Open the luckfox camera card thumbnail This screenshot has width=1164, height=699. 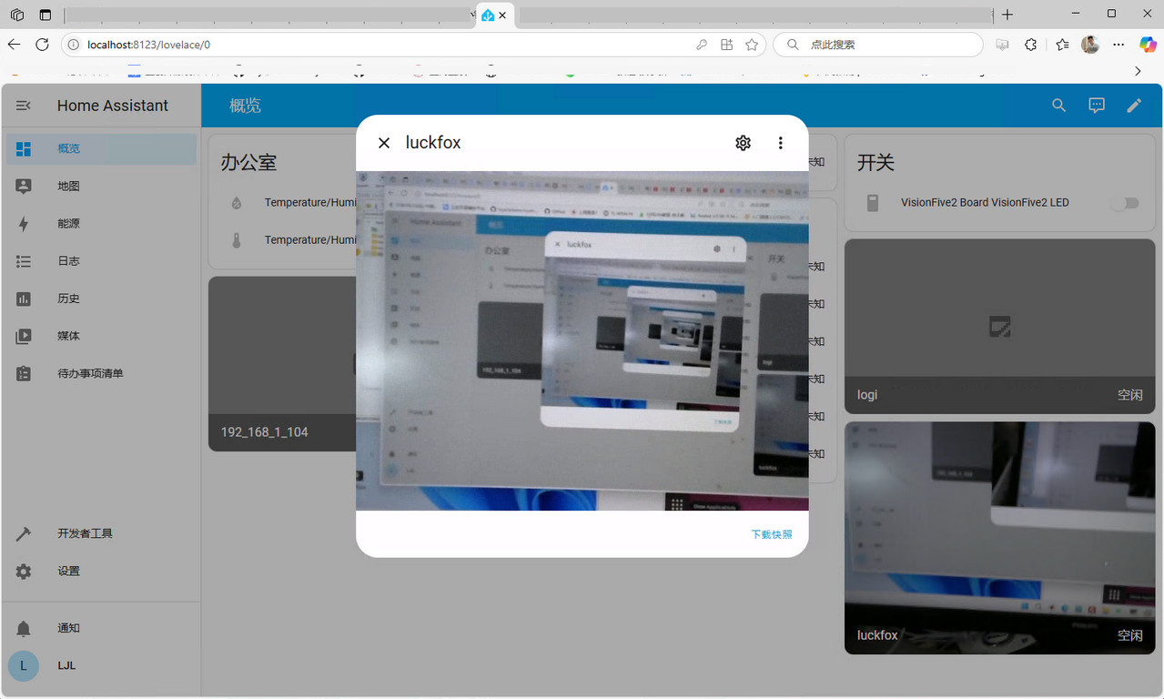[1000, 537]
